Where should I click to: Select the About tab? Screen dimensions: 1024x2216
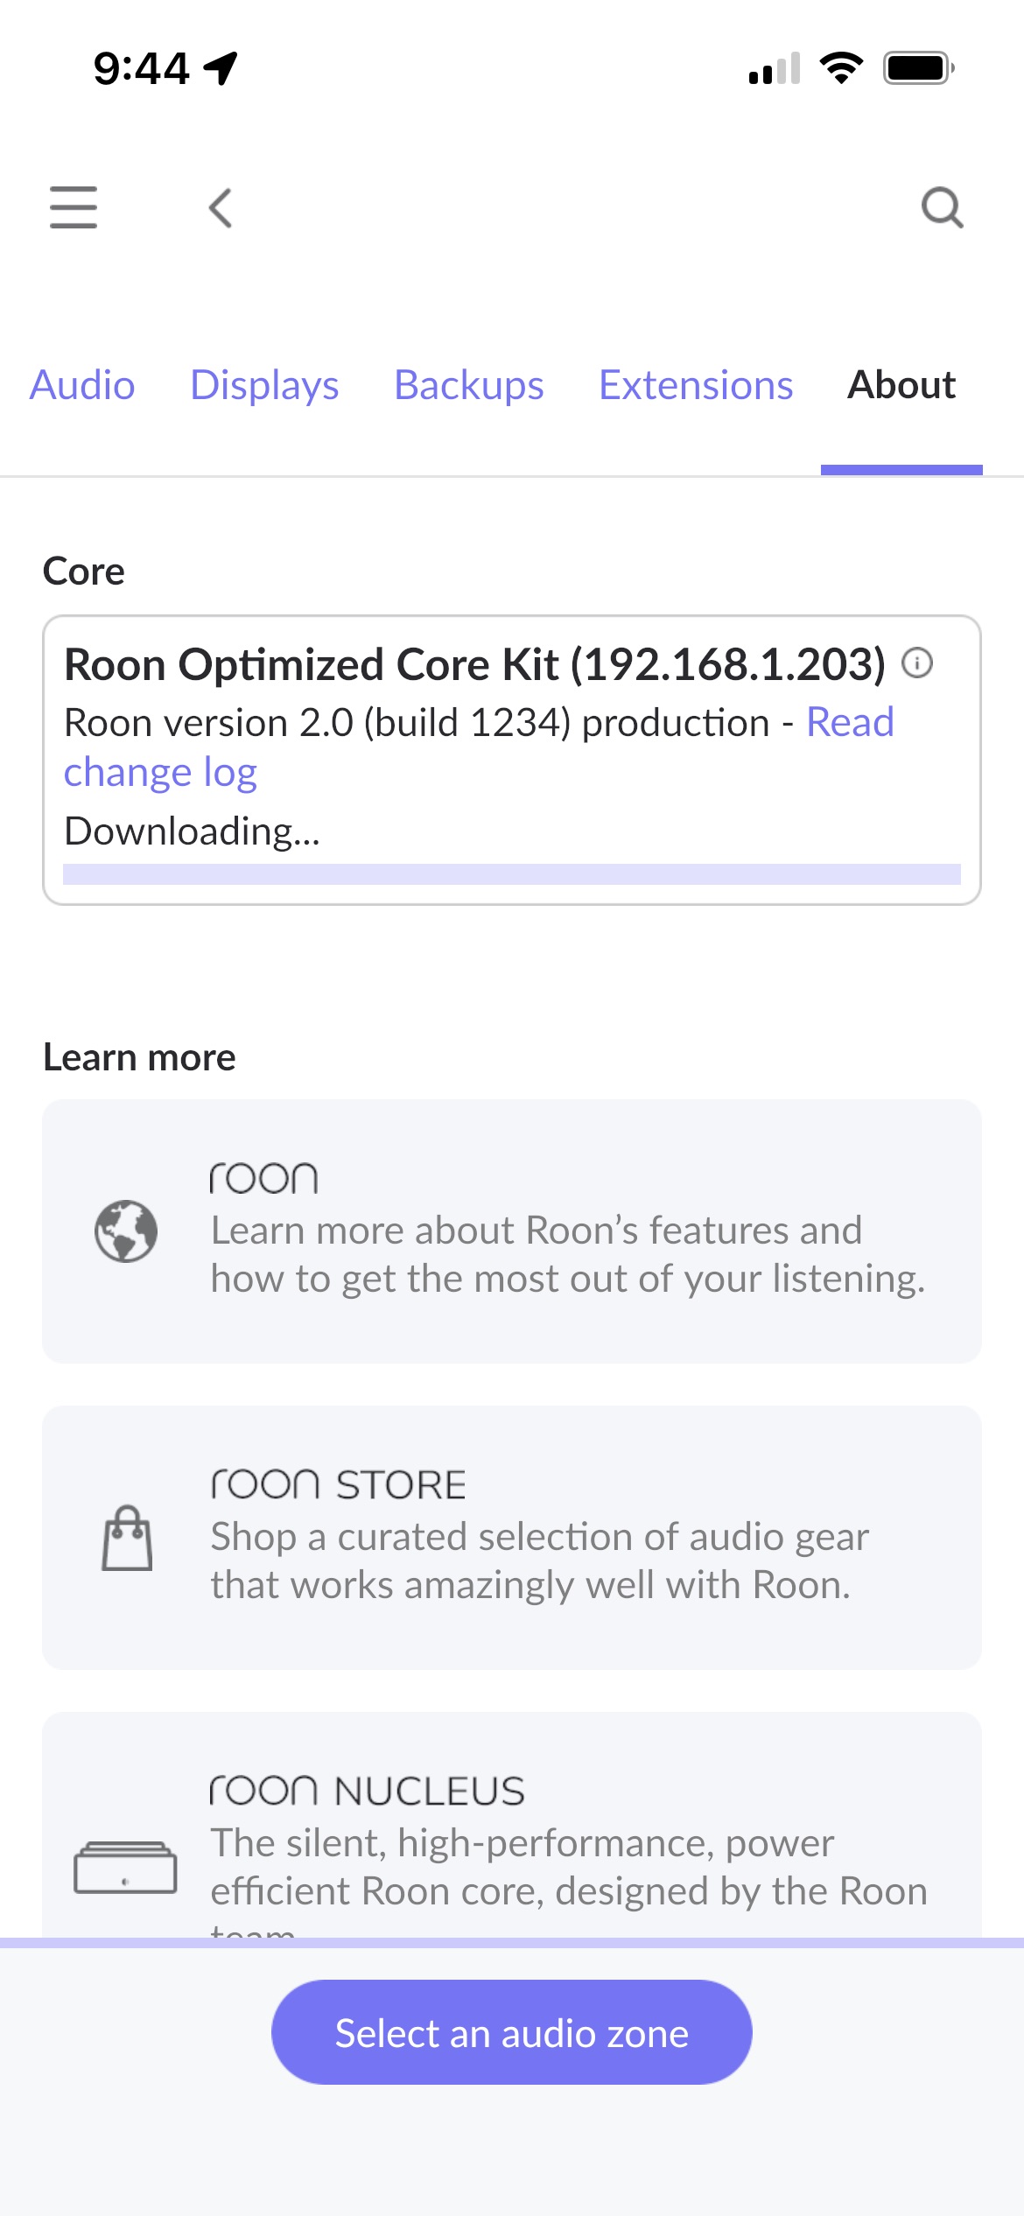[901, 385]
